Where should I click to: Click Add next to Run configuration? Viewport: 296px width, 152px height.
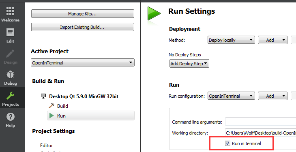[272, 96]
